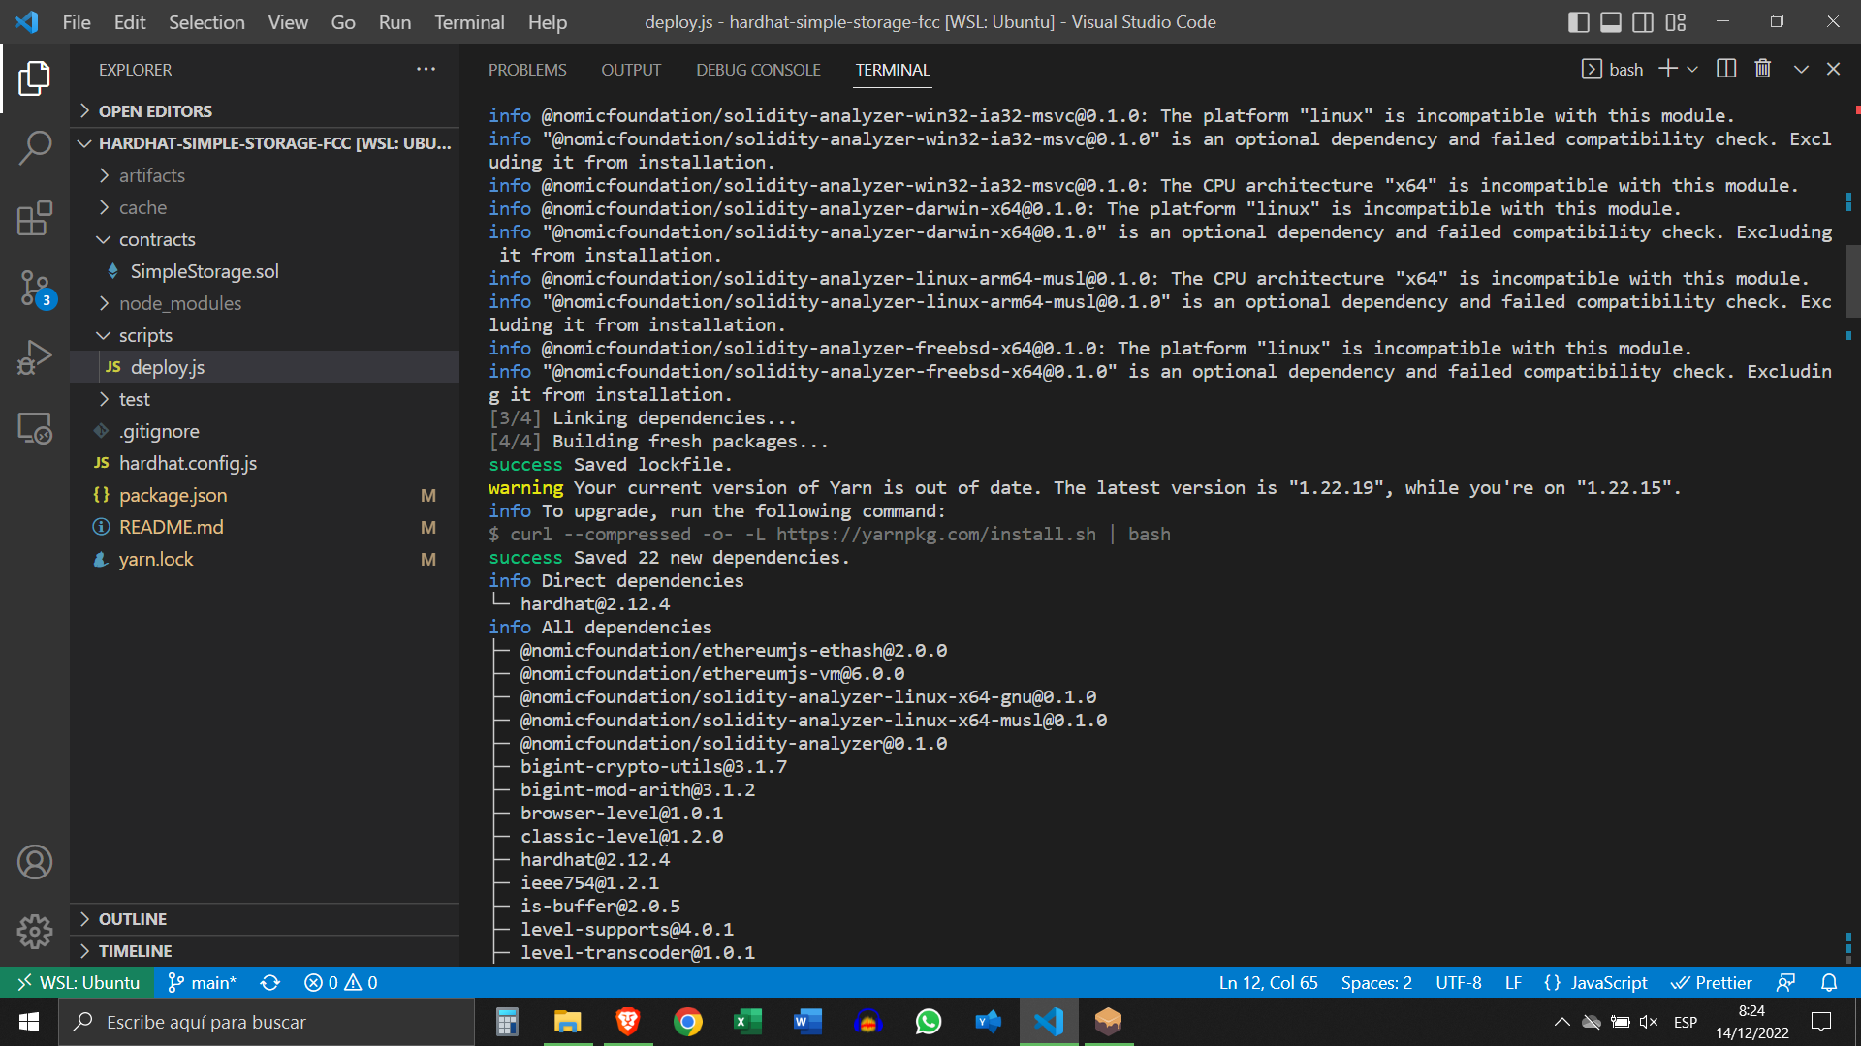
Task: Toggle the secondary sidebar visibility
Action: [1642, 21]
